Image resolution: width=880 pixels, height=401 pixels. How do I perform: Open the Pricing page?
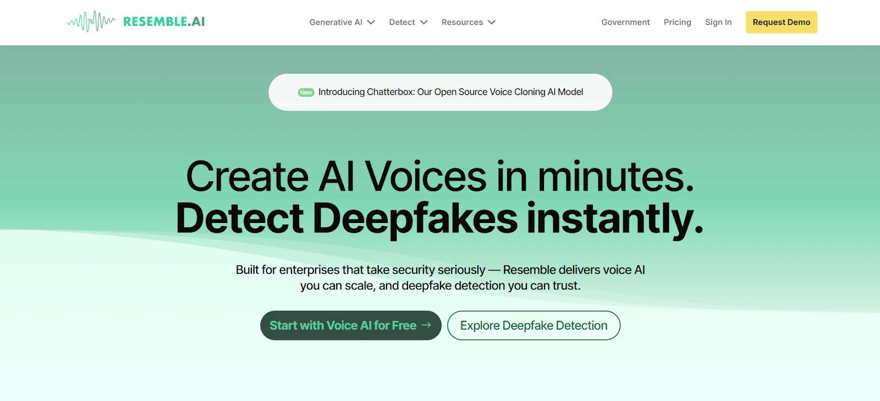677,22
